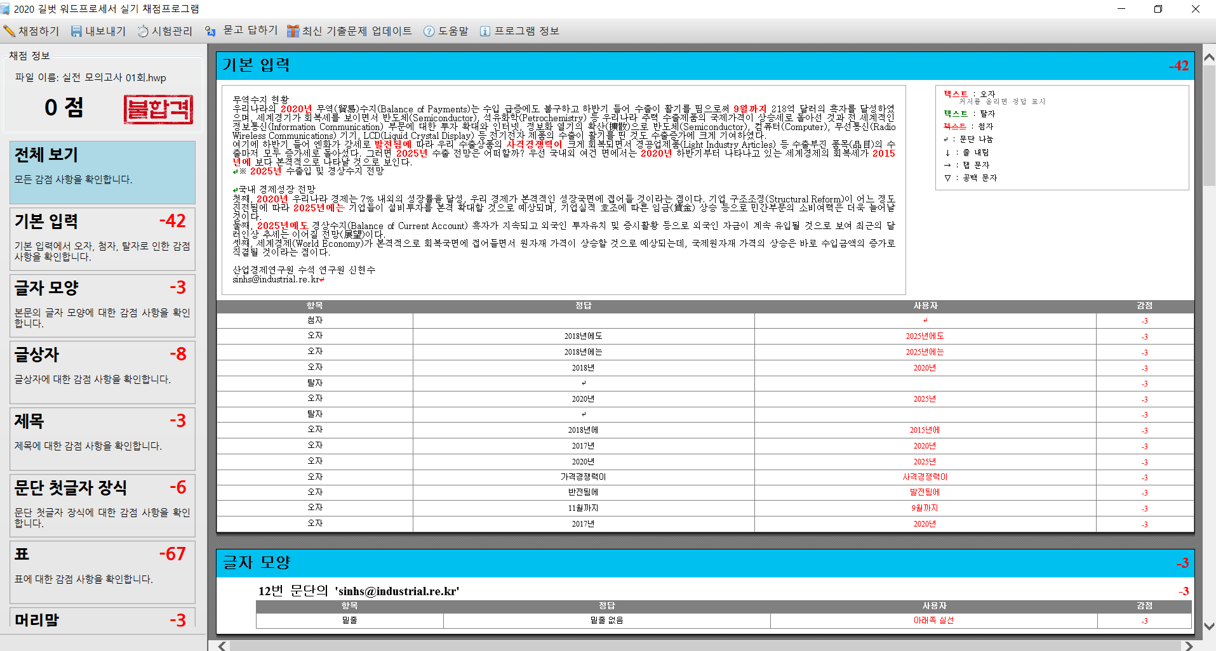The image size is (1216, 651).
Task: Click the 최신 기출문제 업데이트 icon
Action: 293,31
